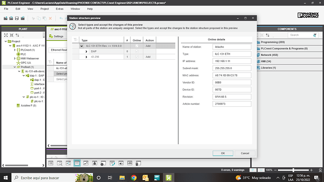Expand the HMI Webserver tree node
This screenshot has height=182, width=324.
tap(15, 58)
